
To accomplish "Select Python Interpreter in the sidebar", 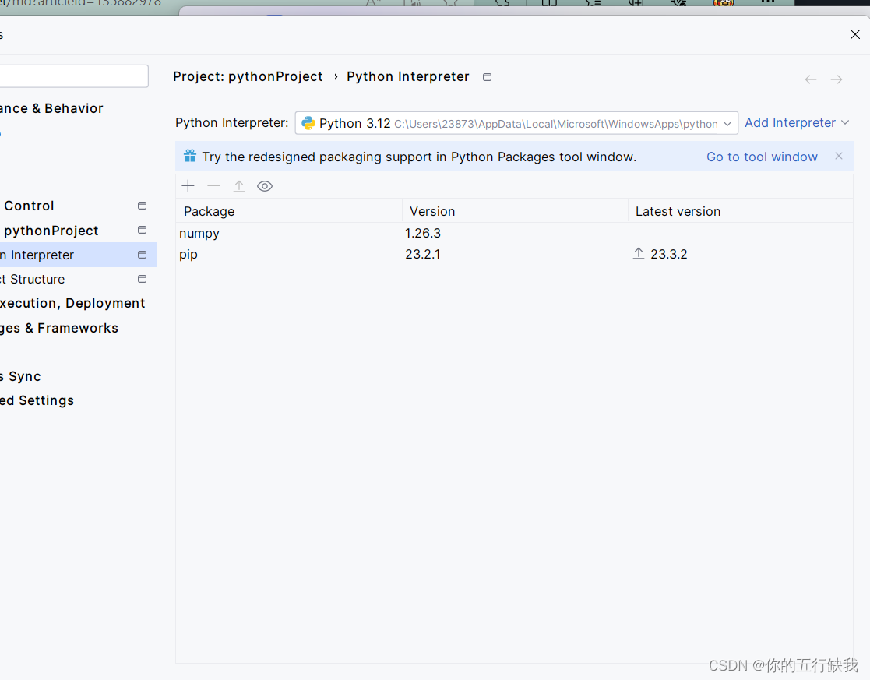I will click(78, 255).
